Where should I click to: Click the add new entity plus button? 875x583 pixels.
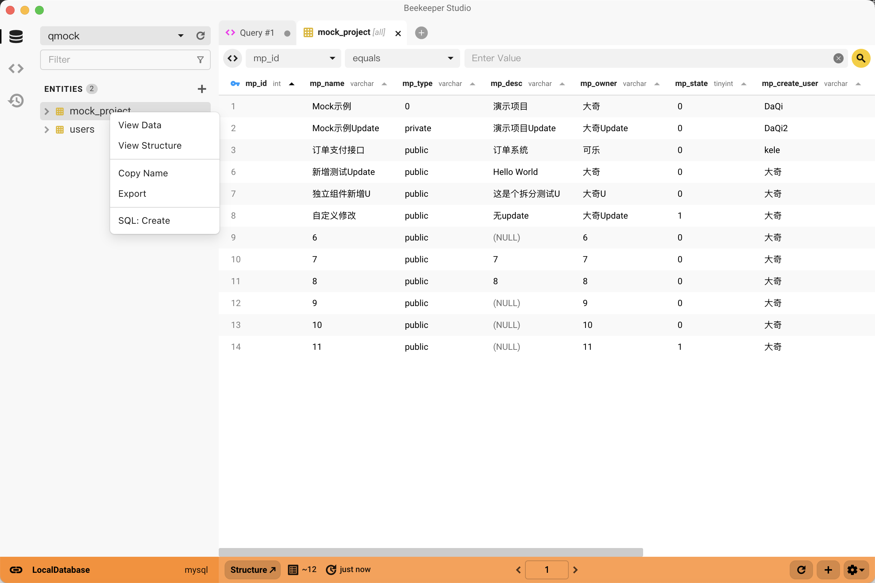[x=202, y=89]
